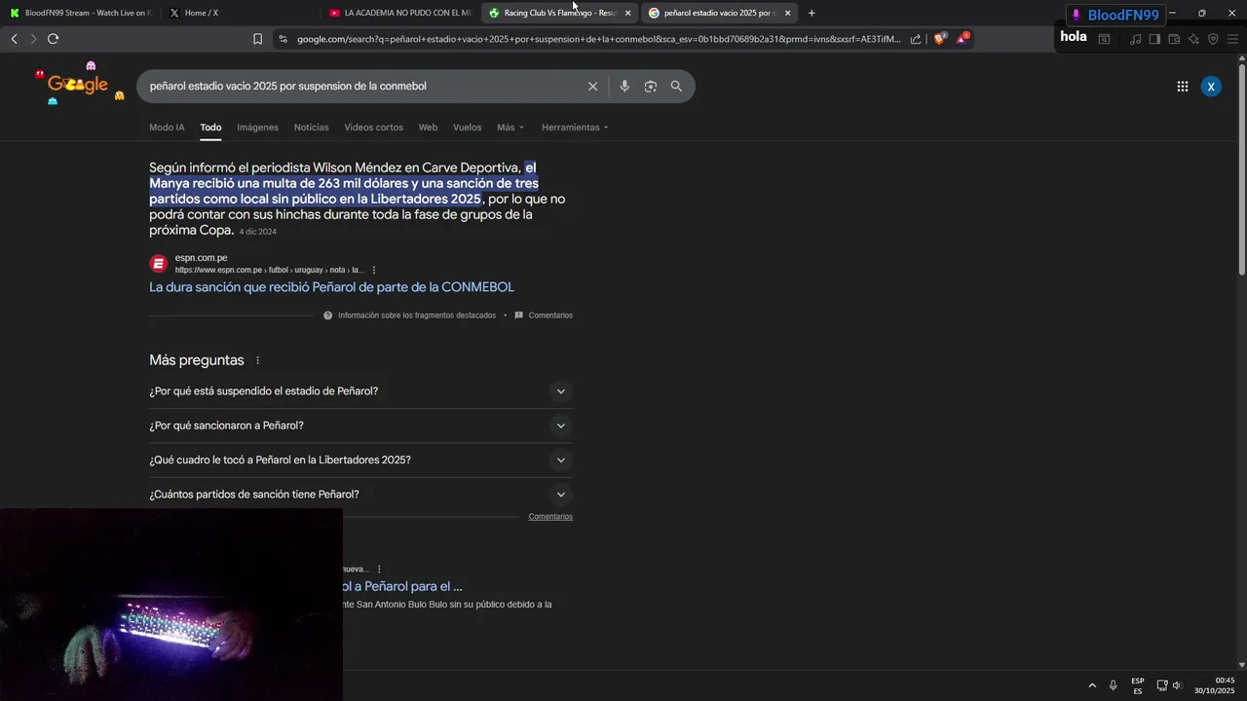
Task: Toggle the browser sidebar panel icon
Action: coord(1154,39)
